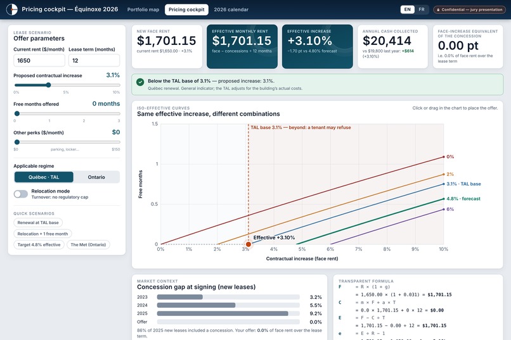
Task: Click the 0% curve endpoint label
Action: coord(450,157)
